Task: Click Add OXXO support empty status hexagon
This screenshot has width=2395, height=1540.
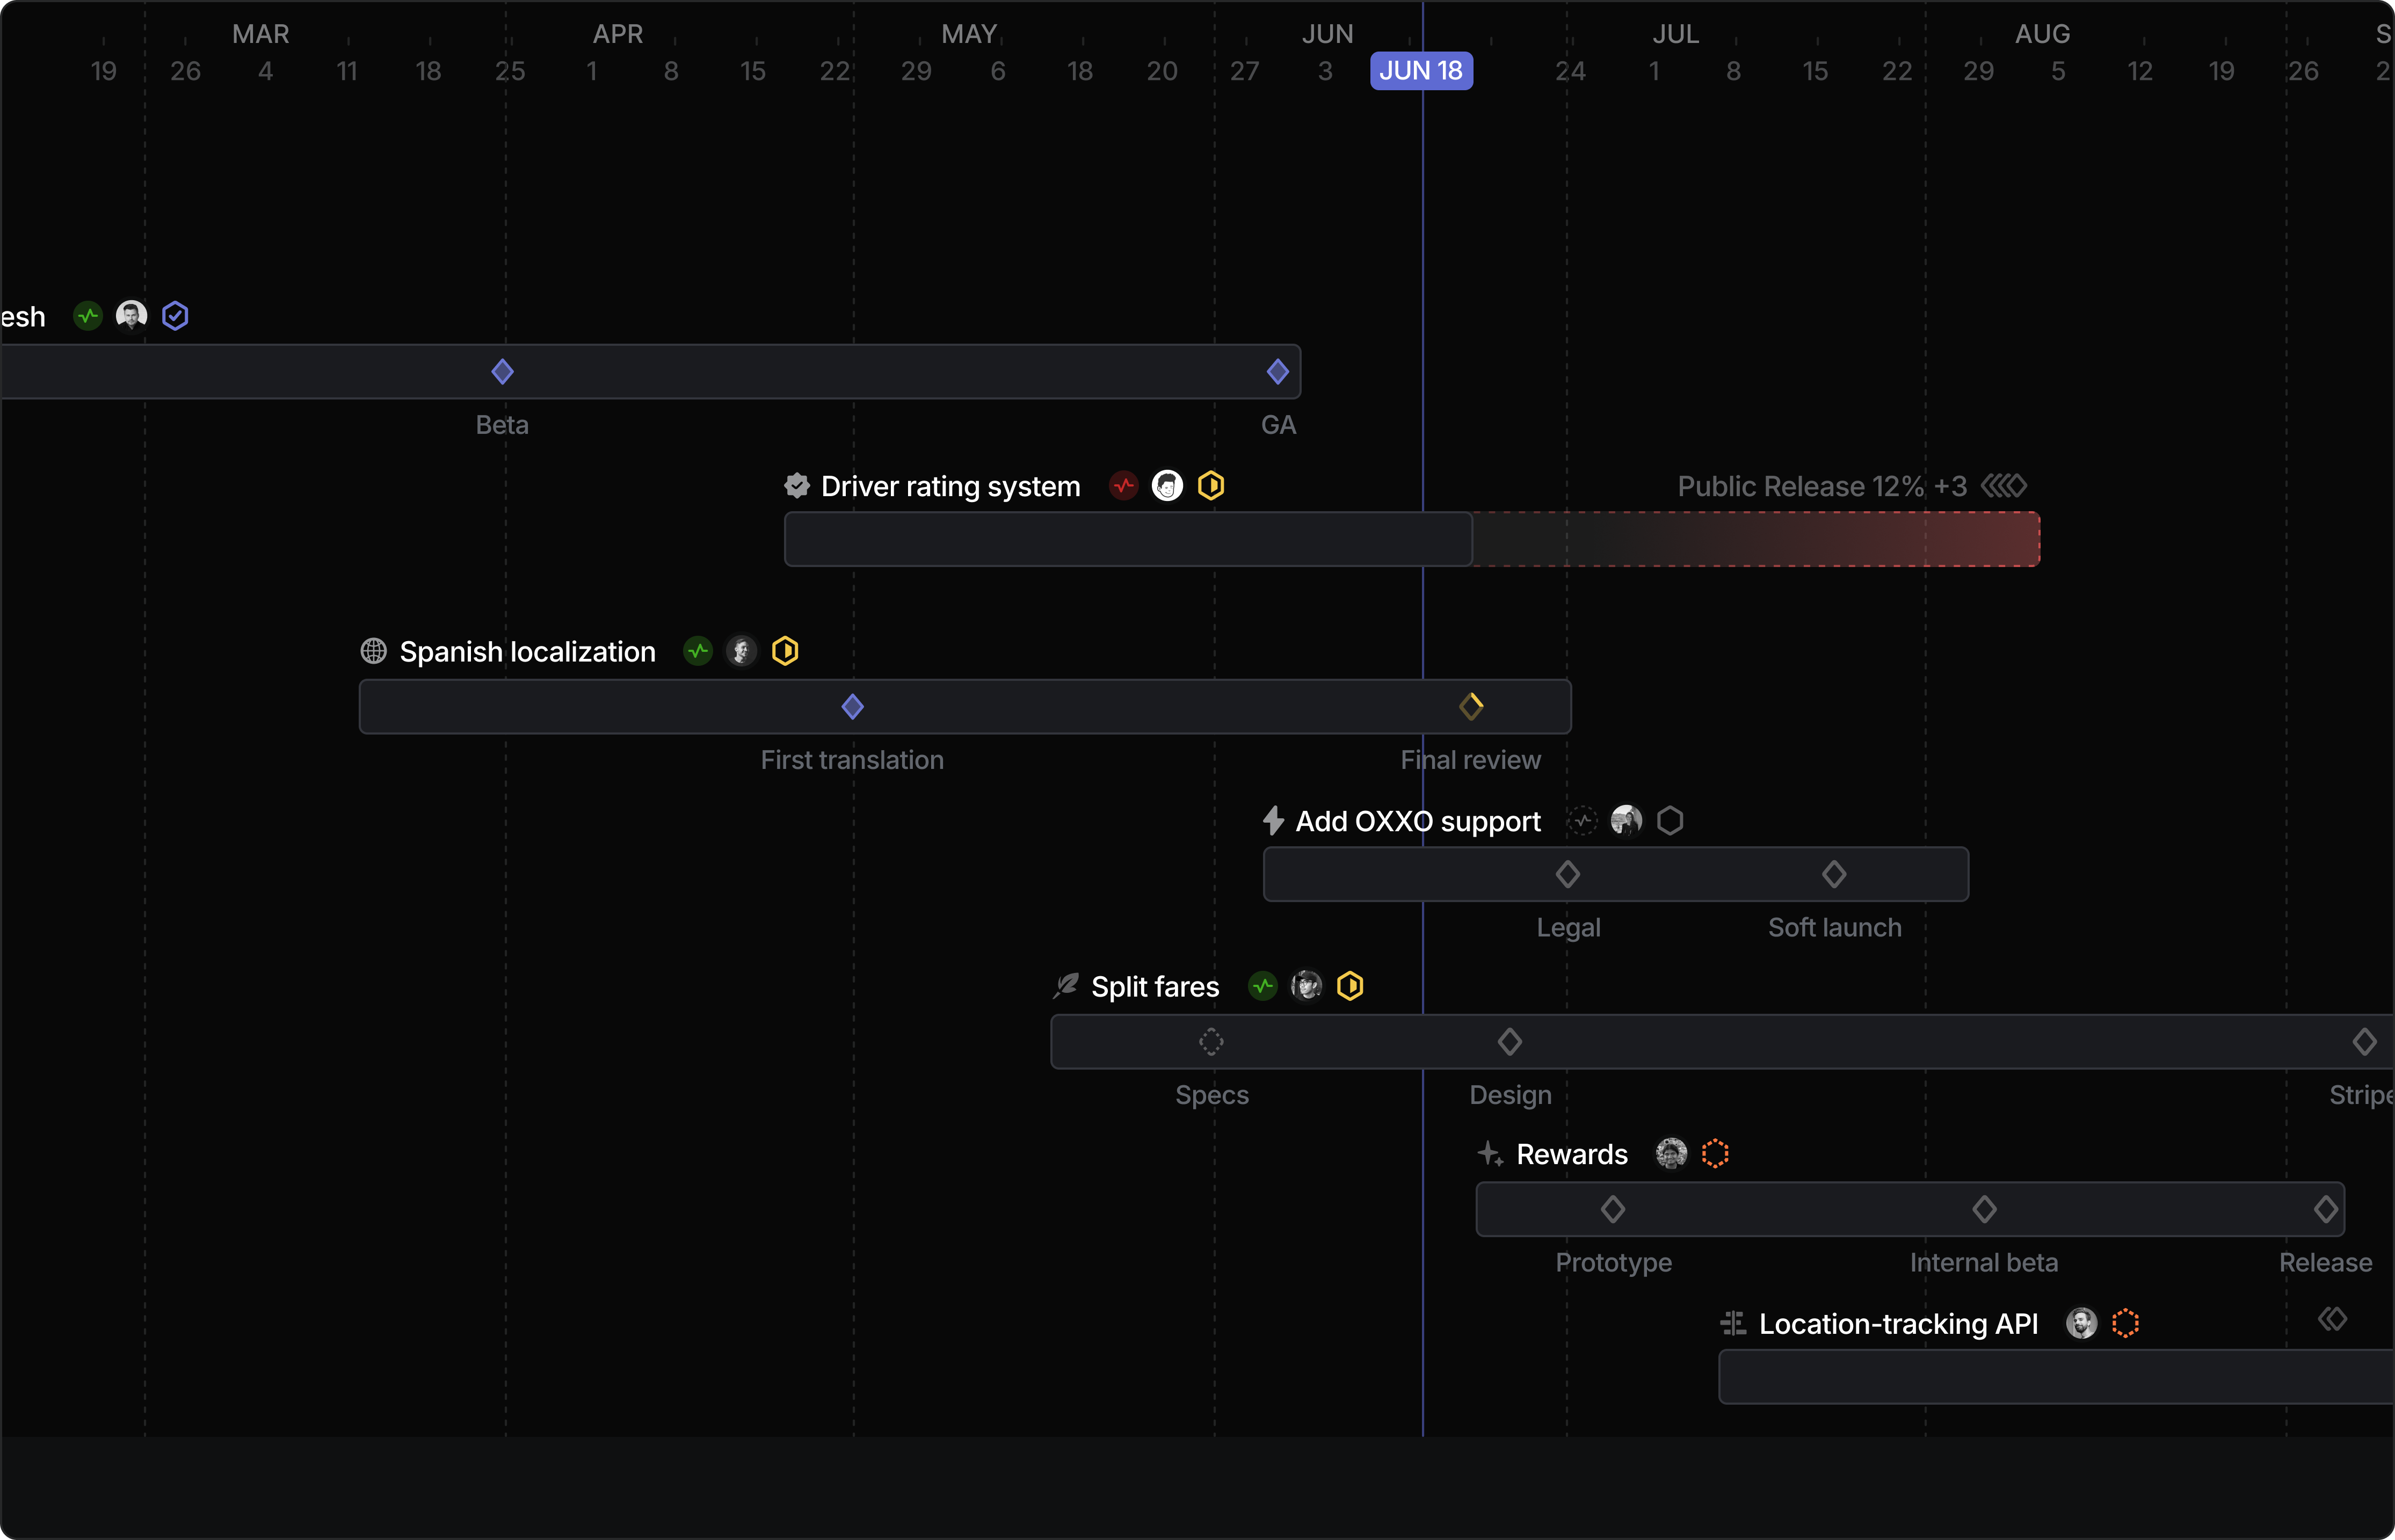Action: tap(1670, 821)
